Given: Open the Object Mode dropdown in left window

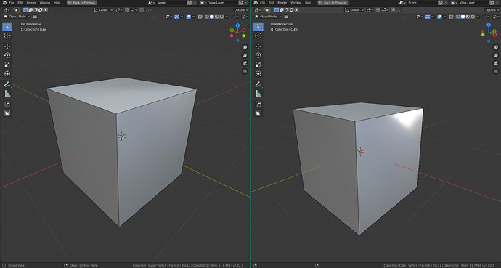Looking at the screenshot, I should (17, 17).
